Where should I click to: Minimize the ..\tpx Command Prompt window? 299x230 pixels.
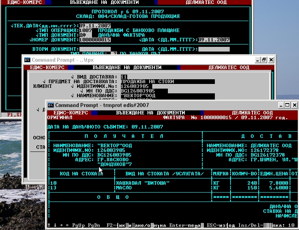(257, 60)
